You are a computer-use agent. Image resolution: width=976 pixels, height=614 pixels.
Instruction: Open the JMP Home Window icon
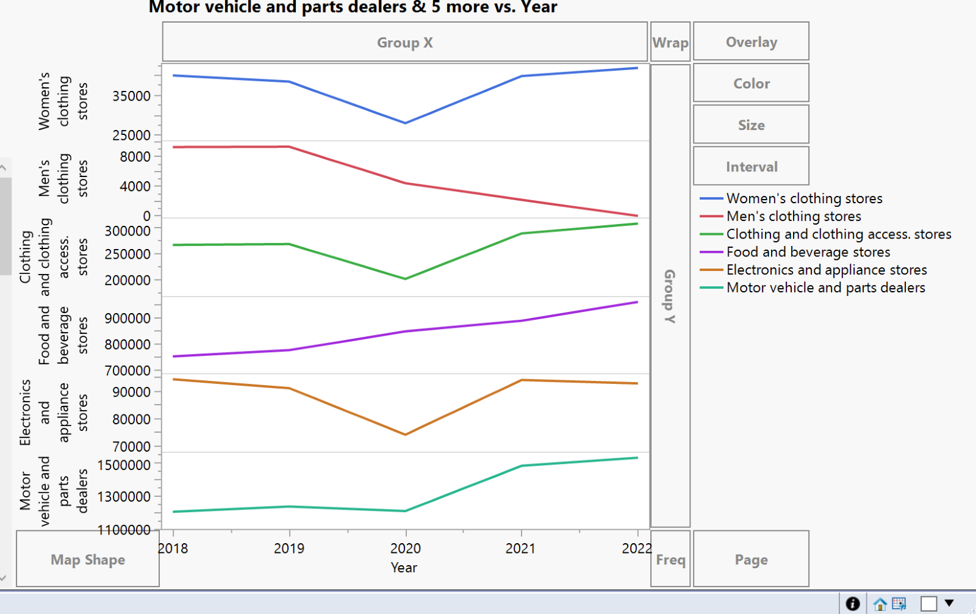pyautogui.click(x=880, y=604)
